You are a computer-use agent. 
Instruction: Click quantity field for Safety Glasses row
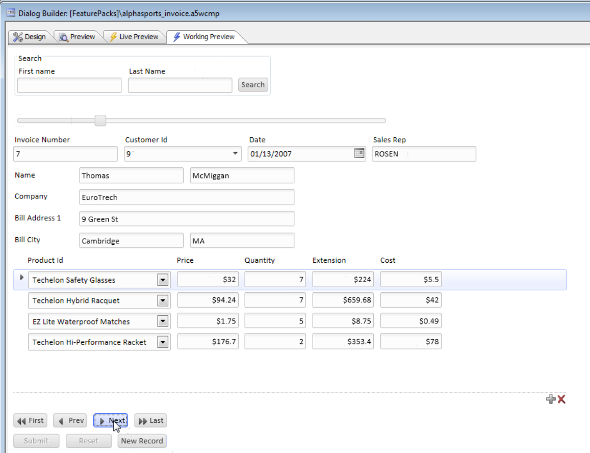point(275,280)
